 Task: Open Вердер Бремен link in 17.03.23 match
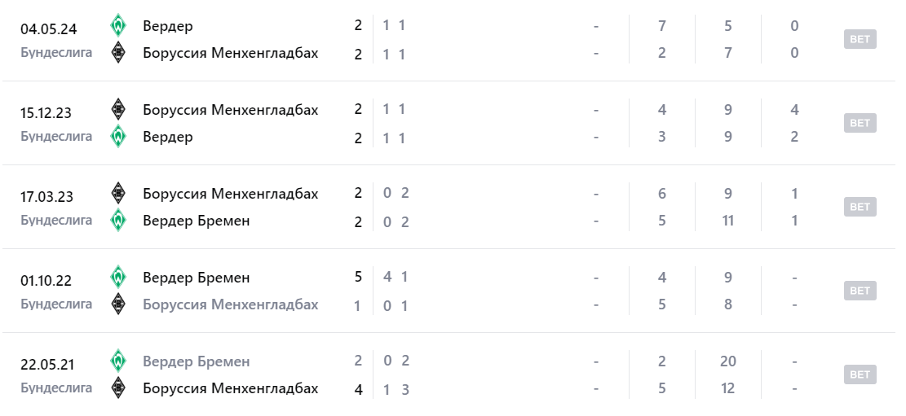[x=196, y=221]
